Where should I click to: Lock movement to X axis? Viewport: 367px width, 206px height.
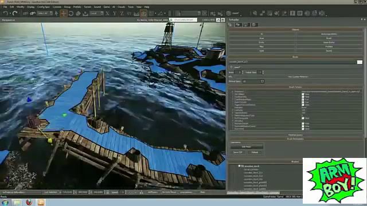tap(107, 13)
